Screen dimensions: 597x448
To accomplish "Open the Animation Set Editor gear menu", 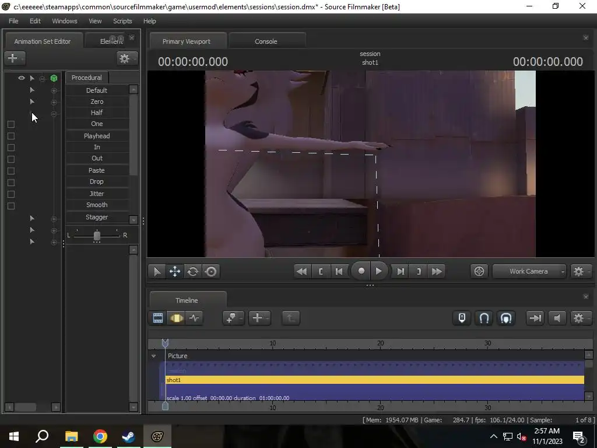I will (127, 58).
